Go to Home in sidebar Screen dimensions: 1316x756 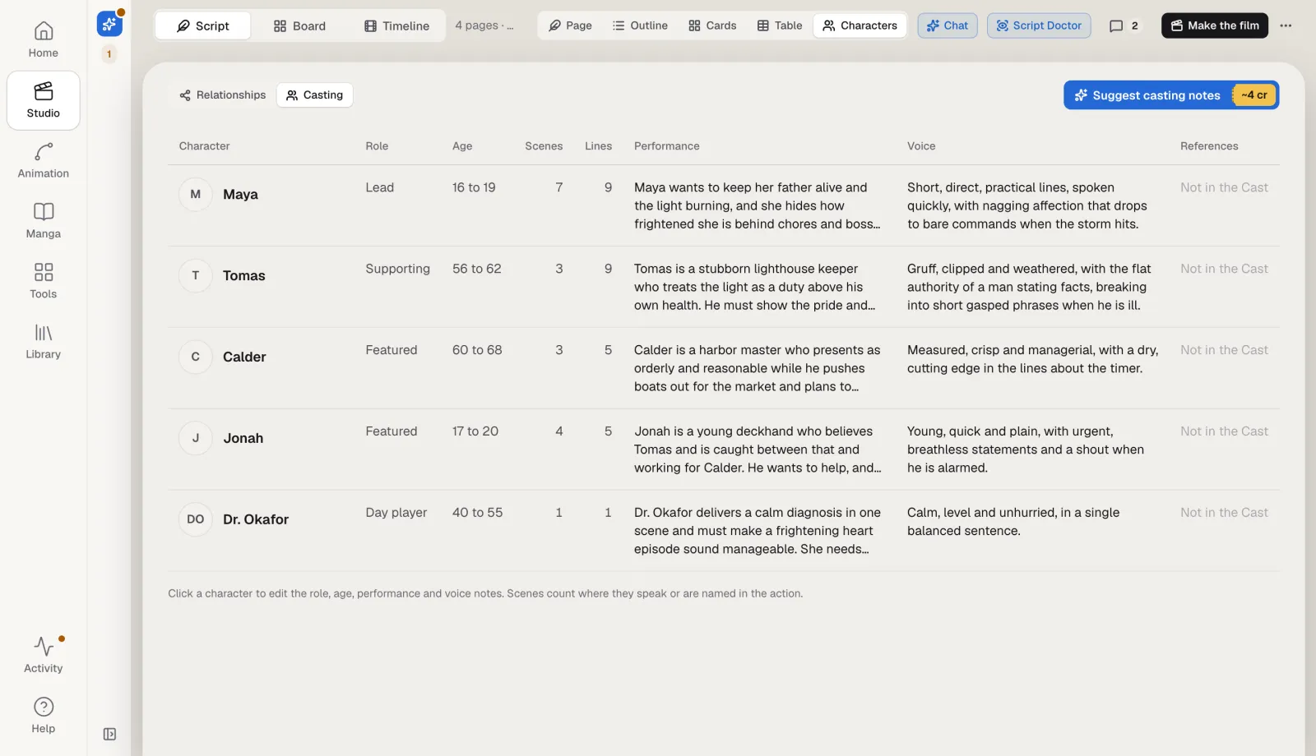point(43,40)
